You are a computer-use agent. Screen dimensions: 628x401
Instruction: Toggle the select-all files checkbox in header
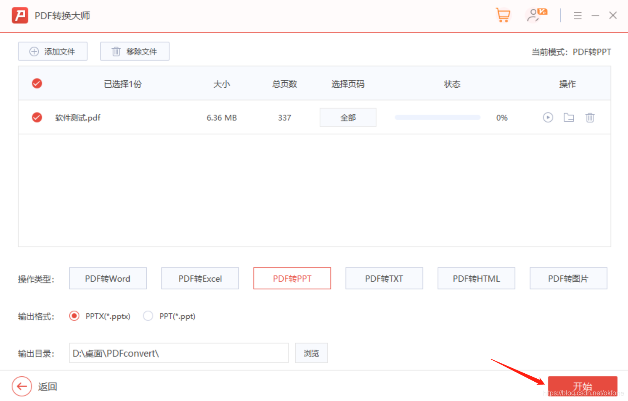tap(37, 84)
